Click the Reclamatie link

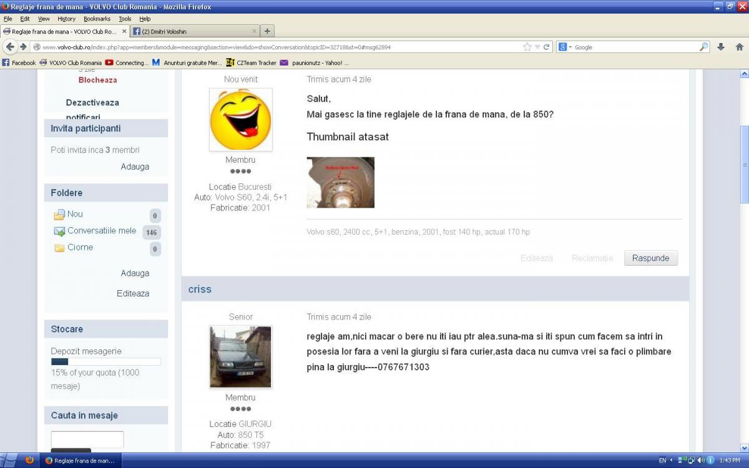pyautogui.click(x=592, y=258)
